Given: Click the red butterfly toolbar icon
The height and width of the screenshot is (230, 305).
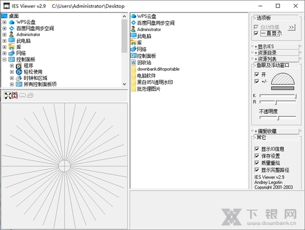Looking at the screenshot, I should (x=15, y=96).
